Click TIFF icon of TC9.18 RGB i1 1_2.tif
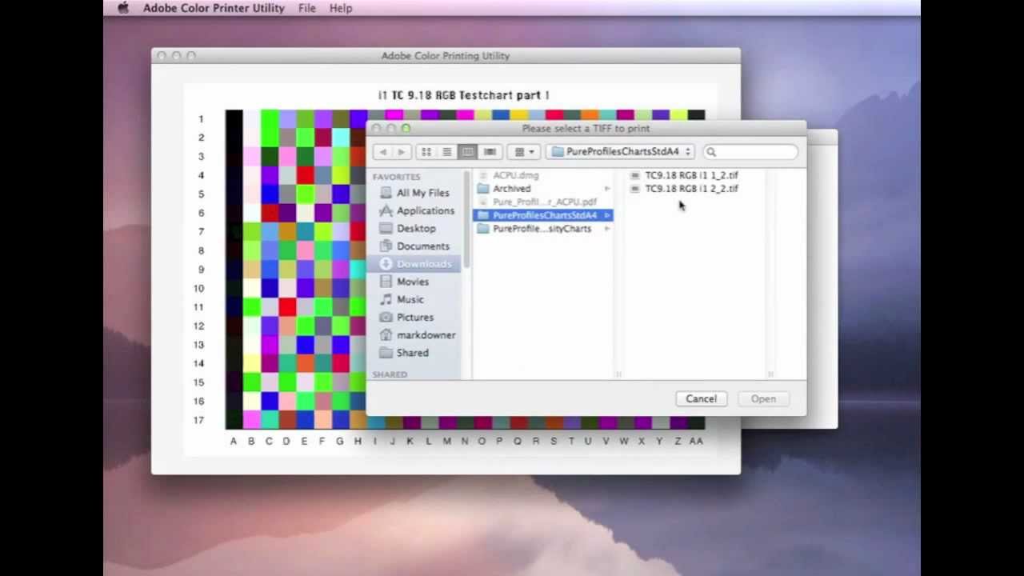The image size is (1024, 576). tap(635, 175)
